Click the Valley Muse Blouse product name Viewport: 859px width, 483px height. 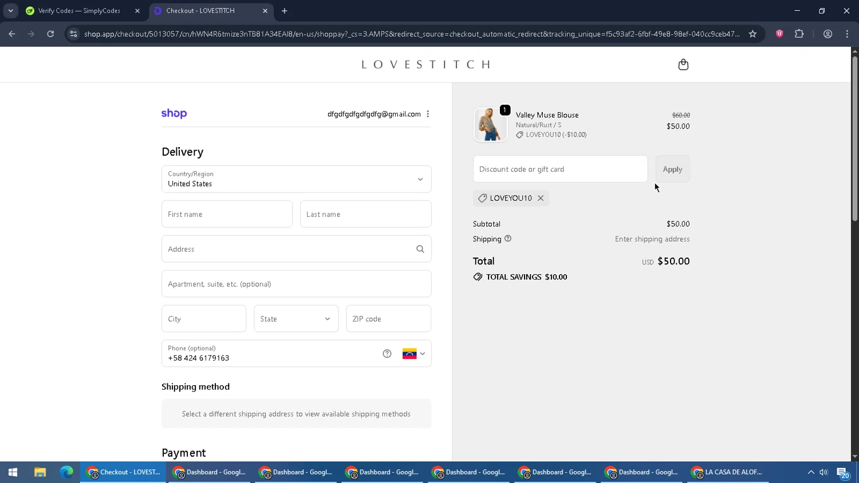tap(547, 115)
